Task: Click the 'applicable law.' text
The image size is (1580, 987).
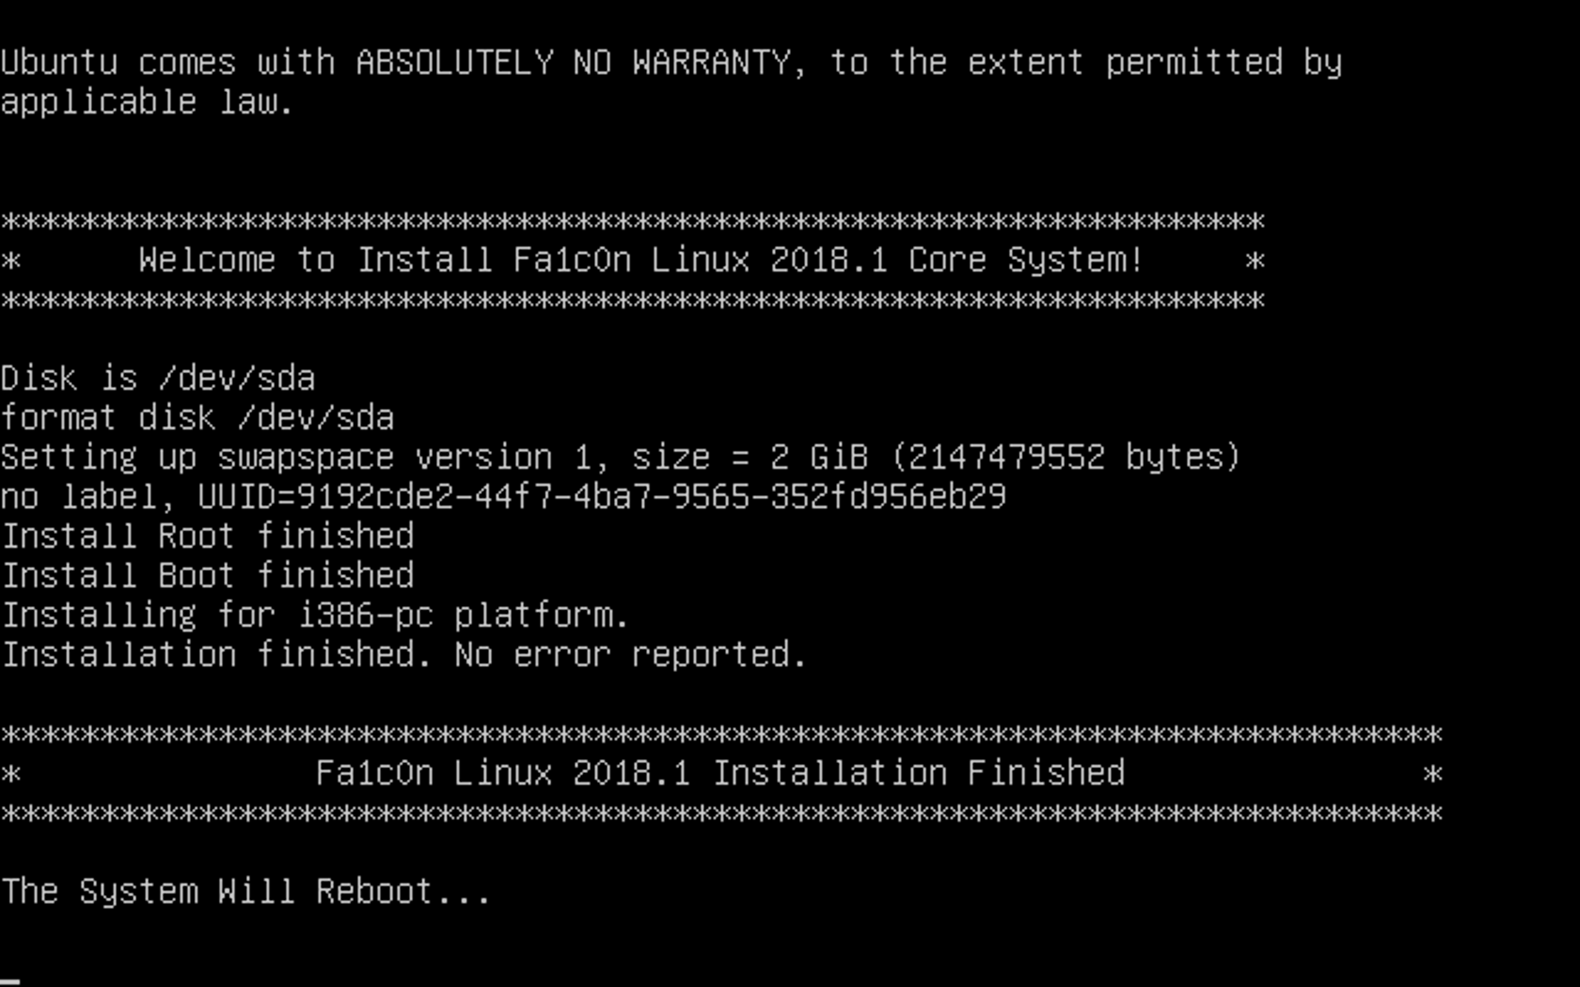Action: click(147, 103)
